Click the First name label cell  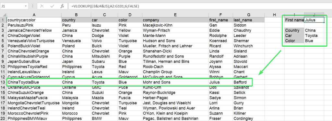pyautogui.click(x=294, y=20)
